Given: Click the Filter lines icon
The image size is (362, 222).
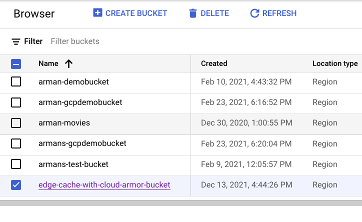Looking at the screenshot, I should [16, 41].
